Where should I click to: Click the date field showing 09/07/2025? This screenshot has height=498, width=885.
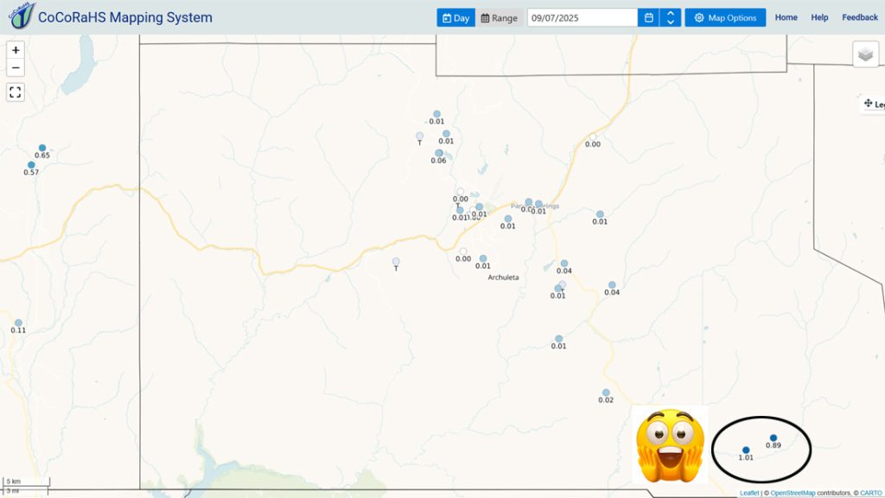[x=582, y=17]
